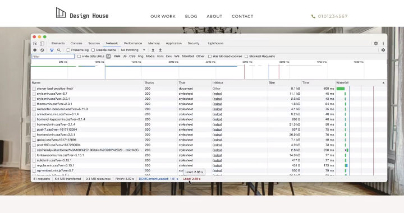The height and width of the screenshot is (213, 404).
Task: Open the Application tab
Action: [x=173, y=44]
